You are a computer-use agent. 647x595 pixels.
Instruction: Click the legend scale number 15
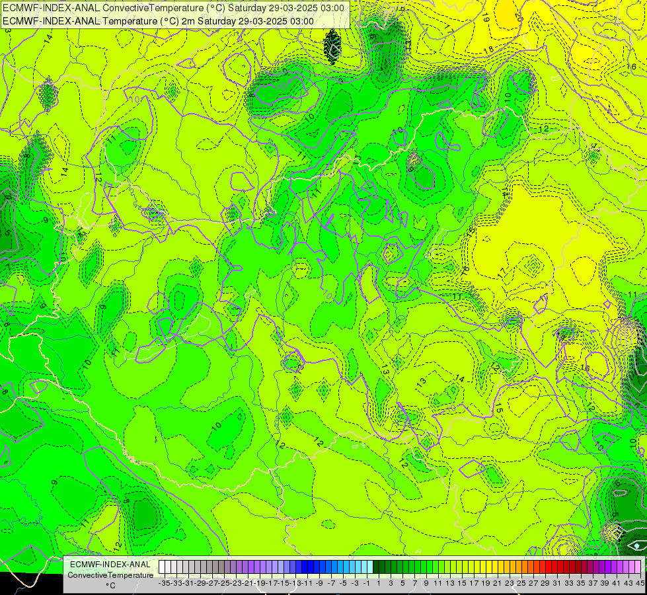463,583
